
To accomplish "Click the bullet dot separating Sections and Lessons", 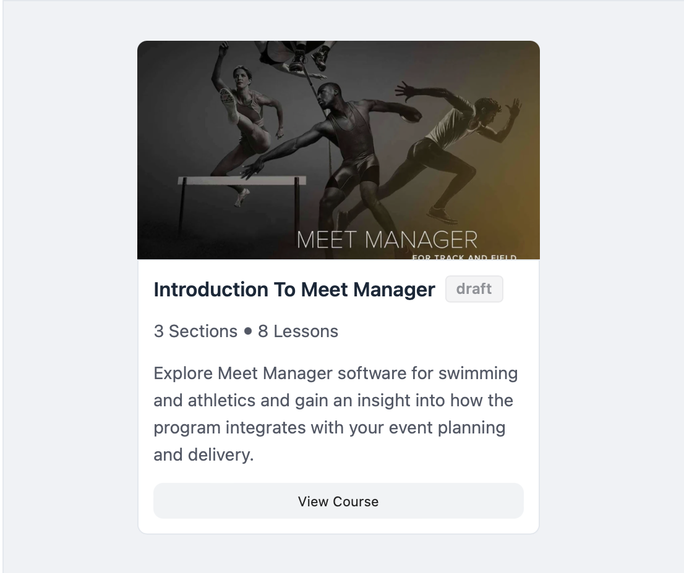I will tap(248, 332).
